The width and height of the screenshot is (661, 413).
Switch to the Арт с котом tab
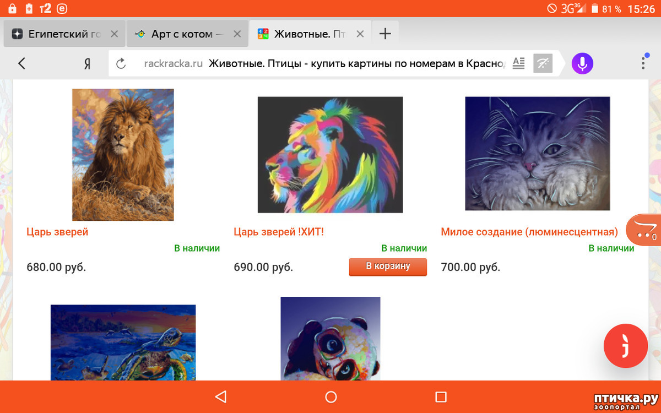181,34
